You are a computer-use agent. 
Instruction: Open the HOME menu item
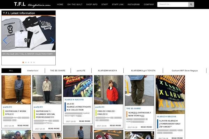click(x=60, y=5)
